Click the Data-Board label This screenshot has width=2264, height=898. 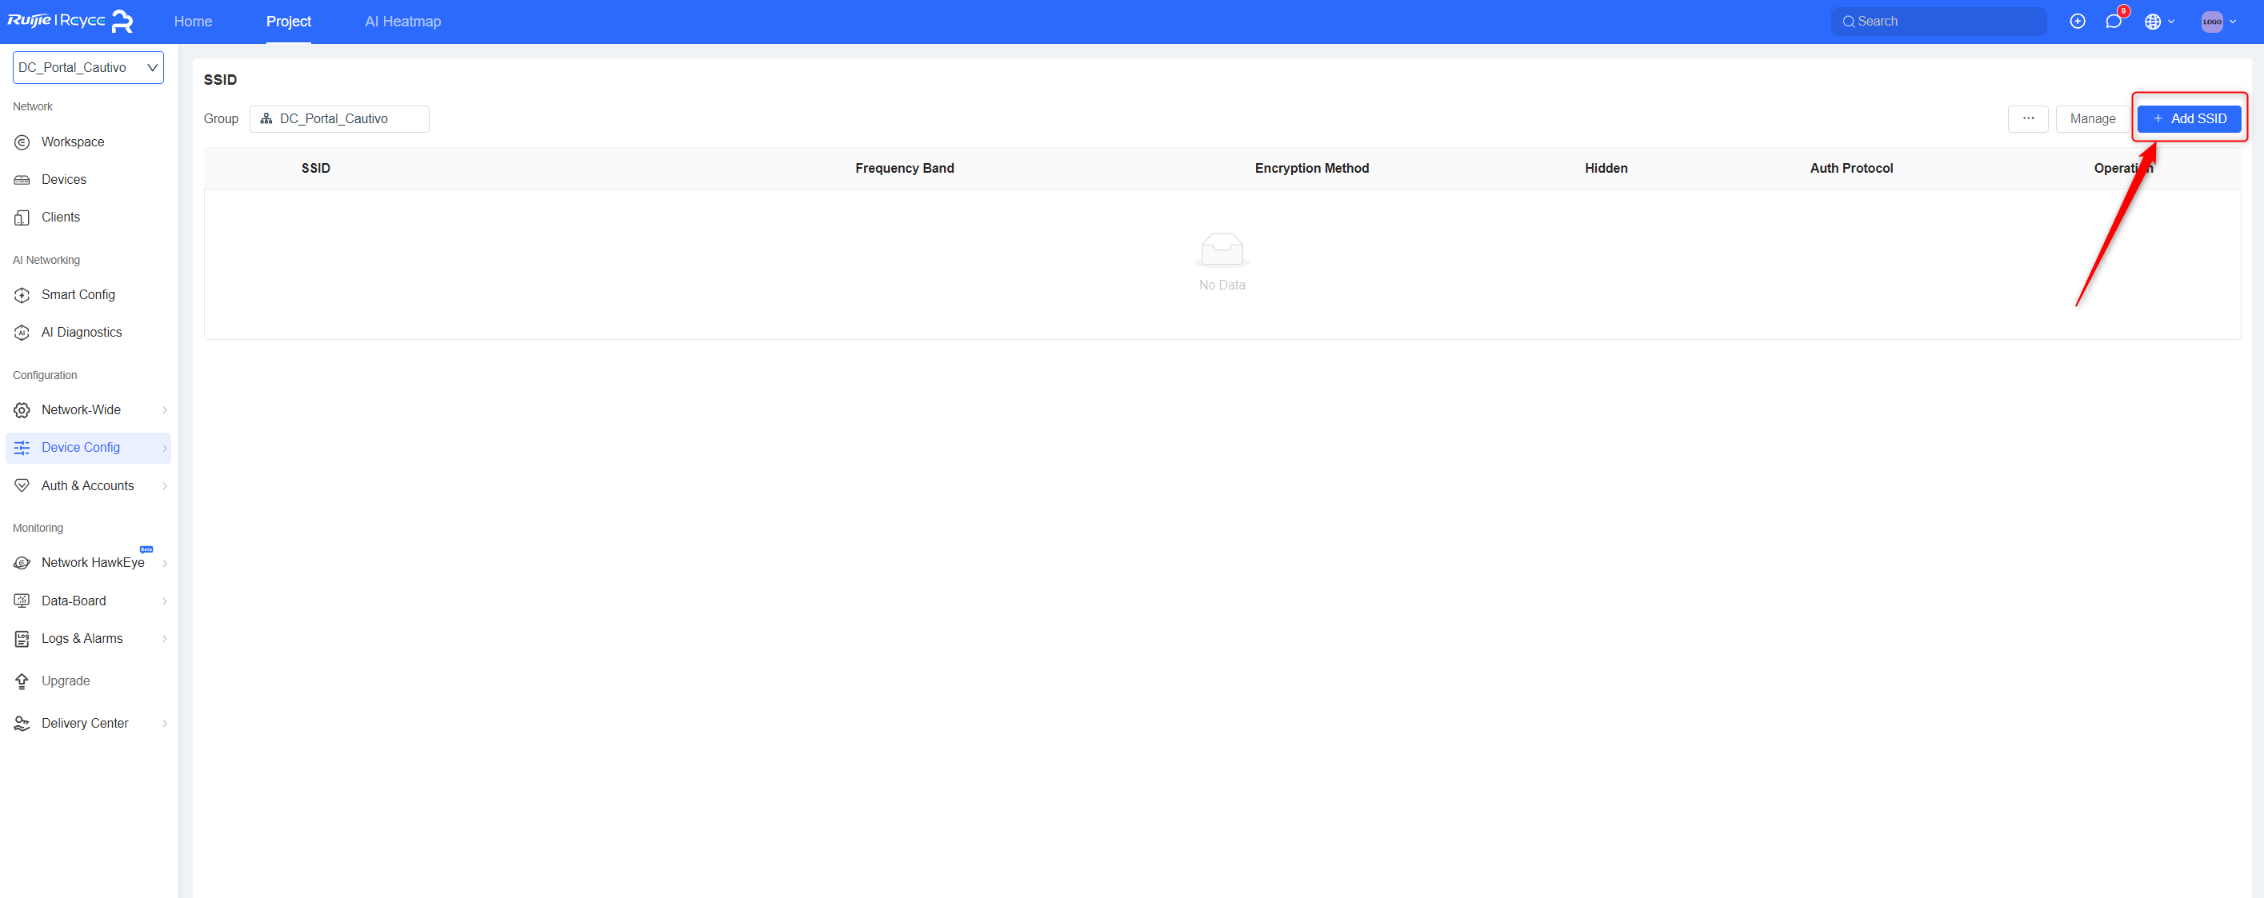pyautogui.click(x=73, y=600)
